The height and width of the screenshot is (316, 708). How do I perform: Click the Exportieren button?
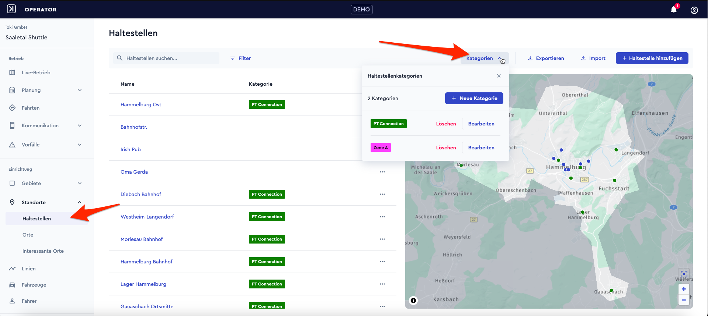pyautogui.click(x=546, y=58)
